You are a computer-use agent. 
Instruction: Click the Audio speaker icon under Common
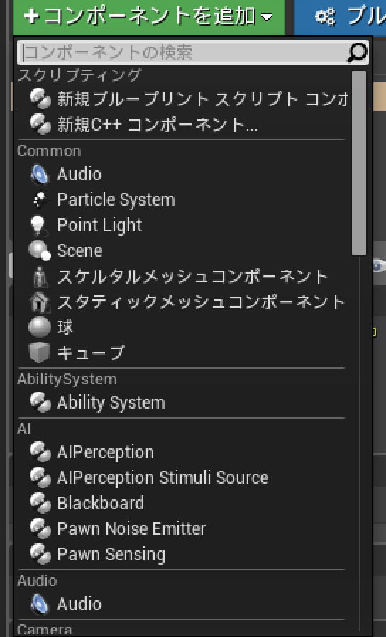(x=40, y=175)
